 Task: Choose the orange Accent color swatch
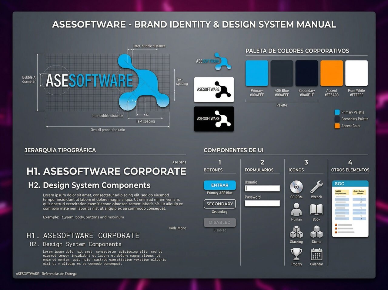coord(332,73)
